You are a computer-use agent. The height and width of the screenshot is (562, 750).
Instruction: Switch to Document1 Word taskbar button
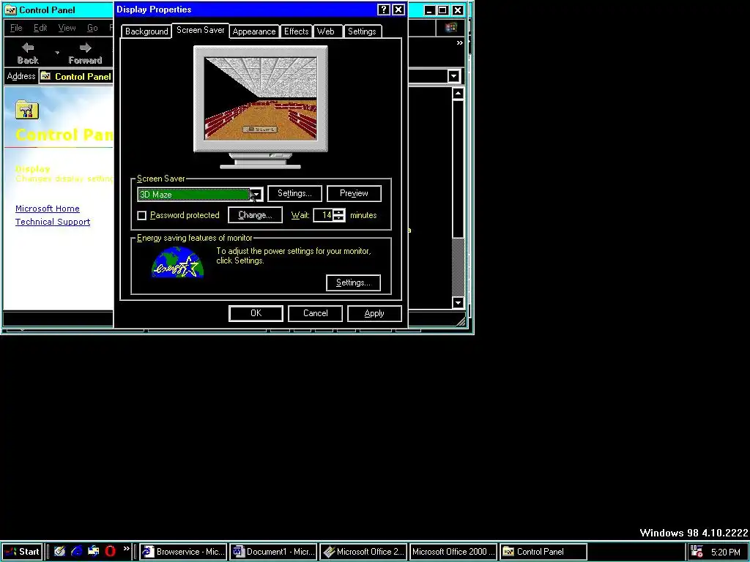tap(273, 552)
